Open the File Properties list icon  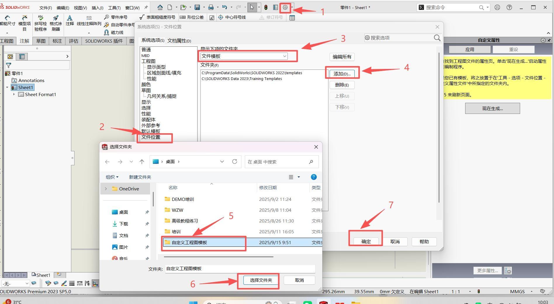(275, 8)
